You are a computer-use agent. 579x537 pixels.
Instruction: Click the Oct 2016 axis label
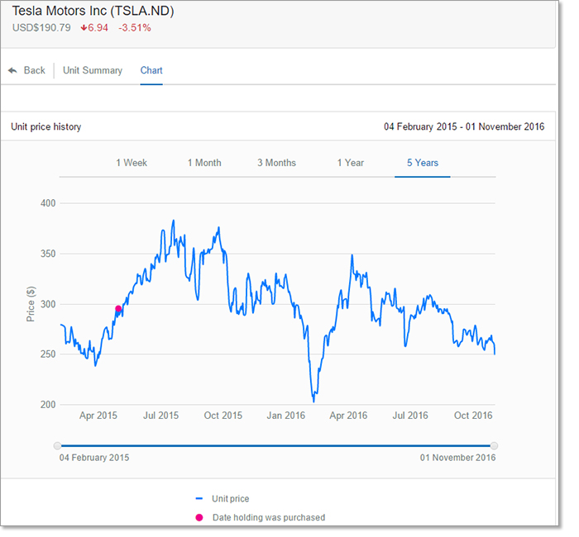pyautogui.click(x=473, y=416)
